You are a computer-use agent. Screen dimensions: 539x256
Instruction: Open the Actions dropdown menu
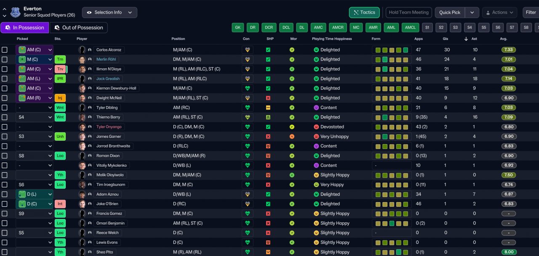point(499,13)
